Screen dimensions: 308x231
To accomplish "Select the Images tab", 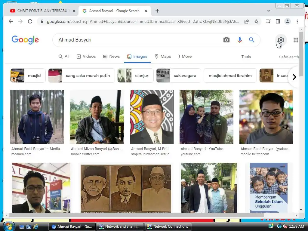I will coord(137,56).
